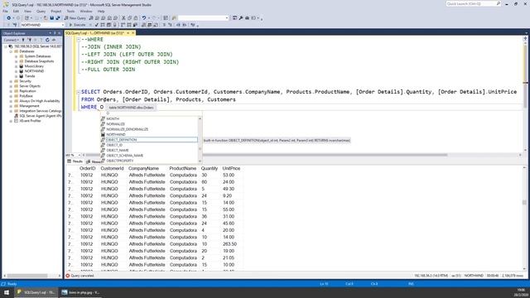The height and width of the screenshot is (298, 530).
Task: Expand the MusicLibrary database node
Action: 17,66
